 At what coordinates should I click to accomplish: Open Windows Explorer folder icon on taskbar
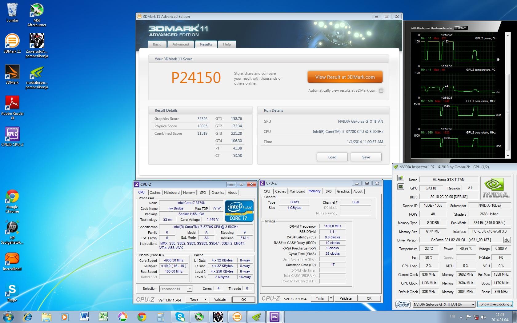[46, 317]
